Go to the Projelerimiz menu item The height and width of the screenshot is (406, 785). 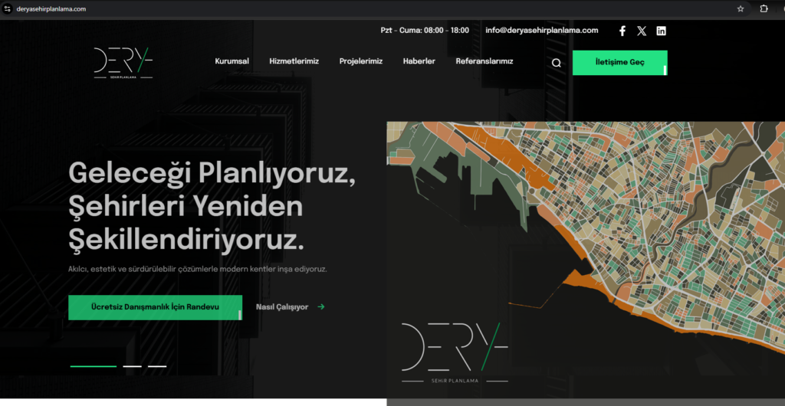click(360, 61)
